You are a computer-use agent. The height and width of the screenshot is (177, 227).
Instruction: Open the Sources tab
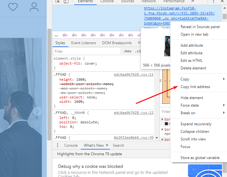128,1
